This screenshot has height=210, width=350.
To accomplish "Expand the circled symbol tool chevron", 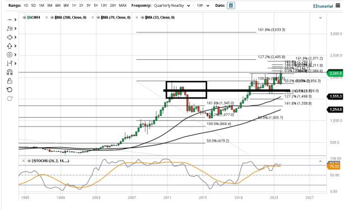I will click(x=15, y=55).
